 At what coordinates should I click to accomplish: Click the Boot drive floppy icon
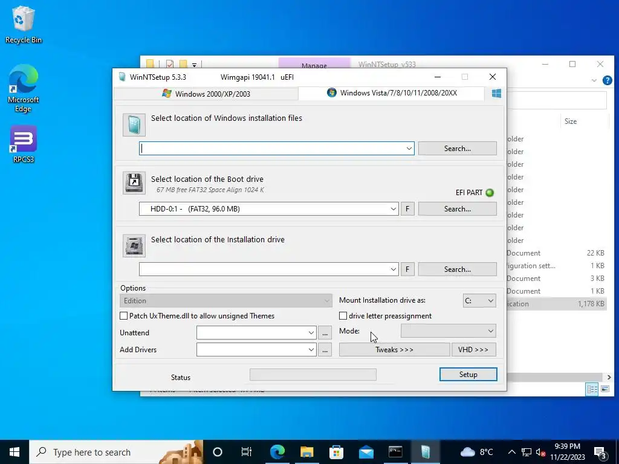(134, 182)
